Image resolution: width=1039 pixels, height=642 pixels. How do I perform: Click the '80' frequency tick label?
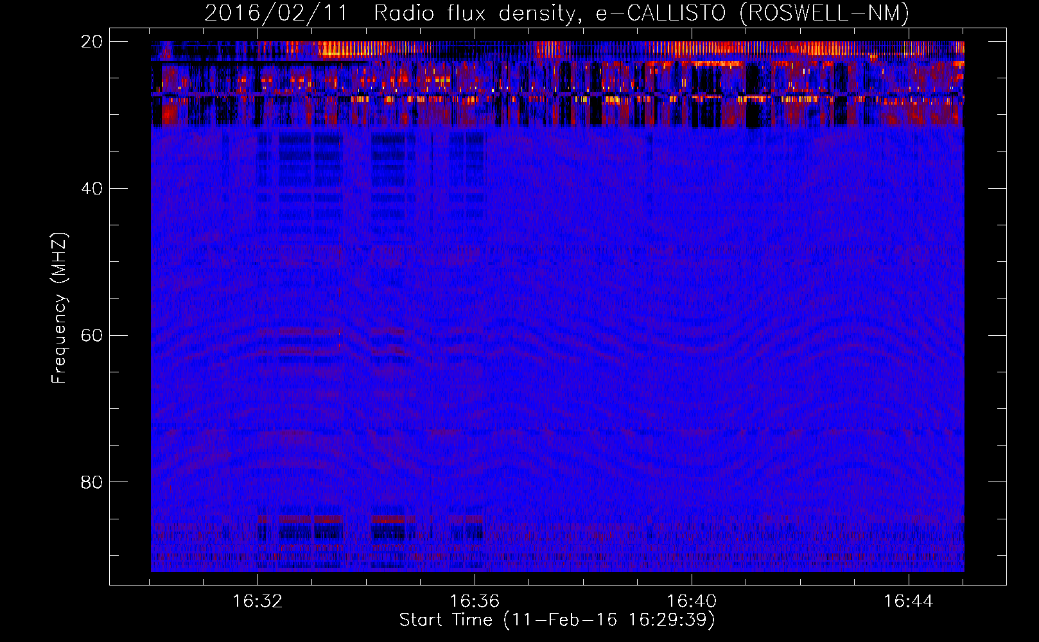92,482
